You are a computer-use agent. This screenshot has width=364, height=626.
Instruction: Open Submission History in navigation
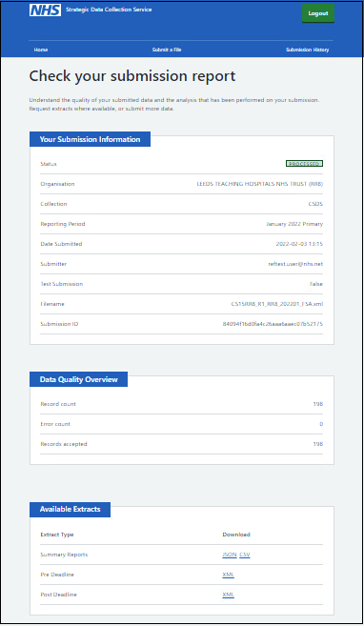pos(308,50)
